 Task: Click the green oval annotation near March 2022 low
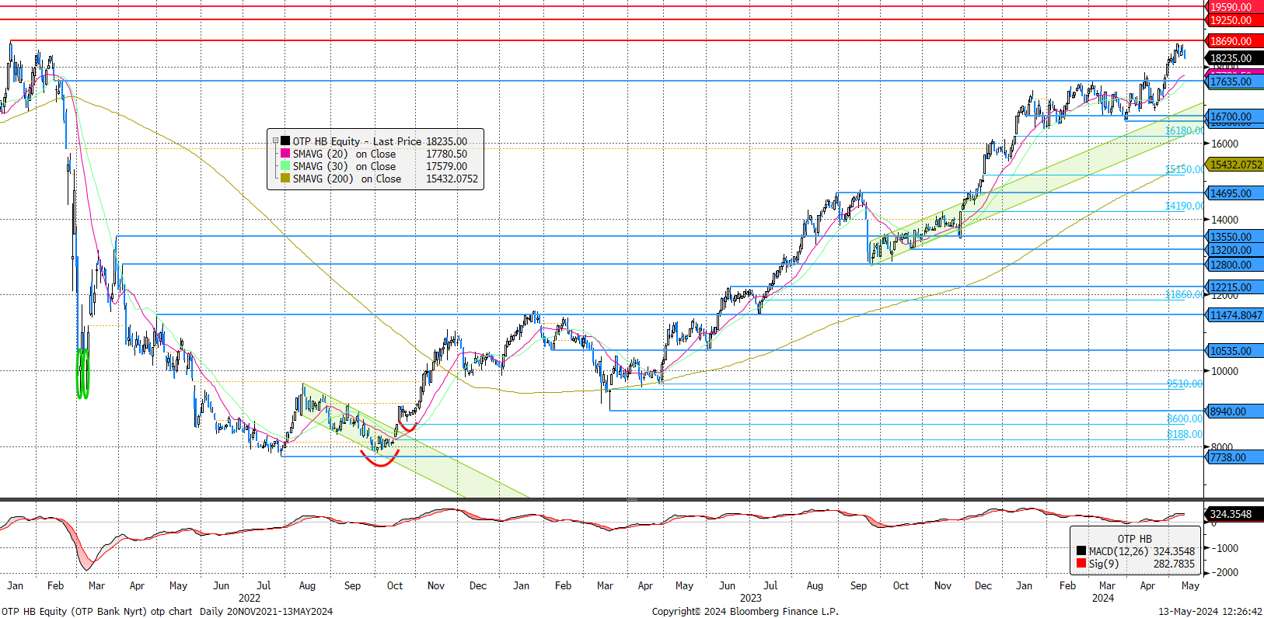click(x=82, y=374)
